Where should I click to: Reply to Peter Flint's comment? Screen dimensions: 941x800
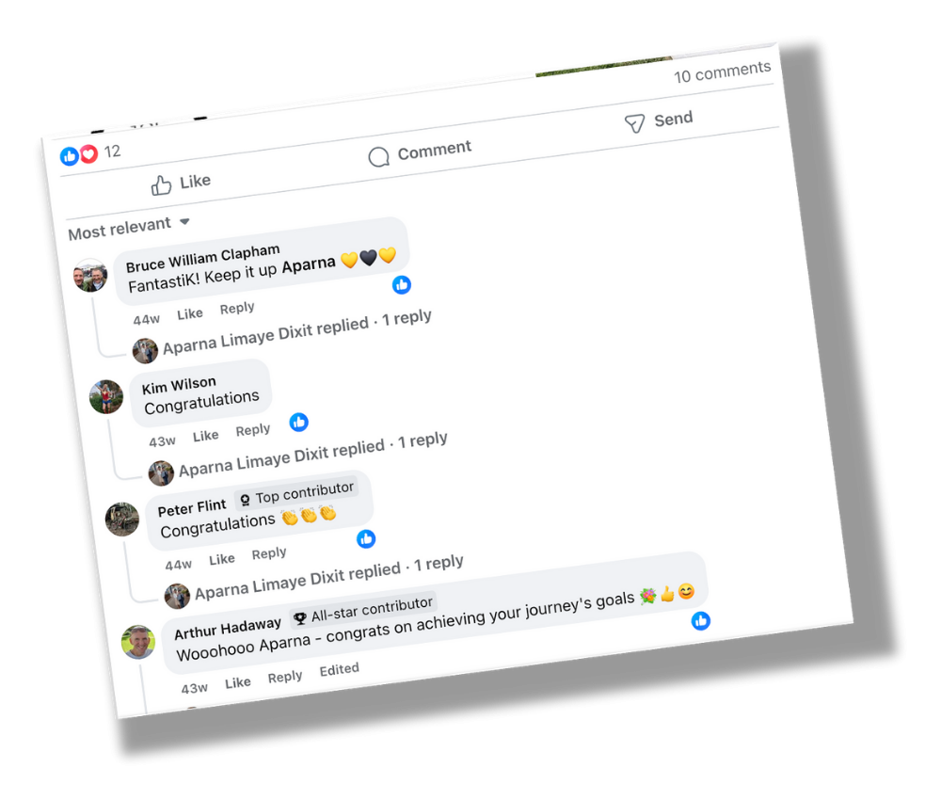269,553
